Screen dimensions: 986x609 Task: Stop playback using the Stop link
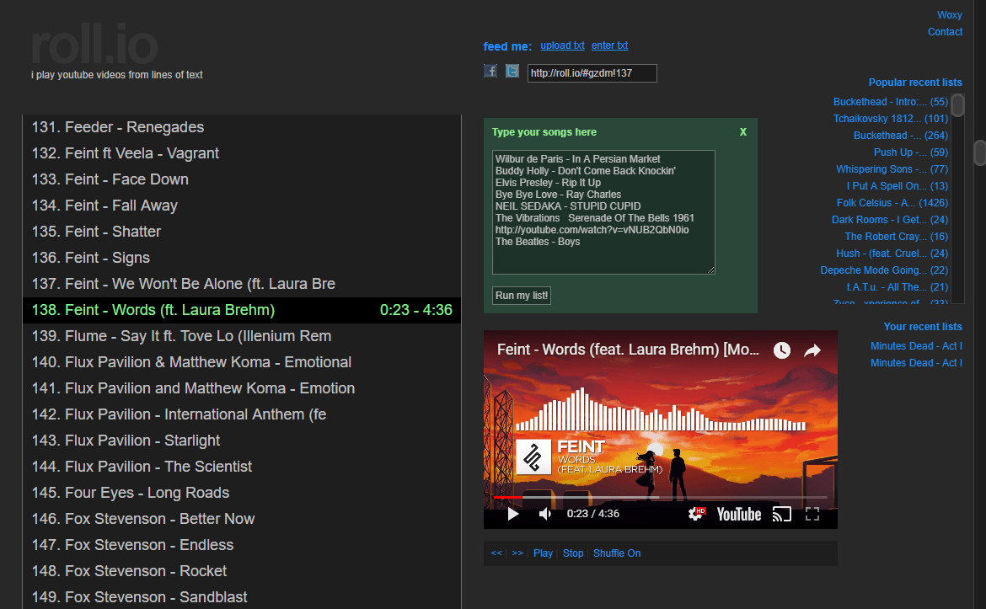573,553
